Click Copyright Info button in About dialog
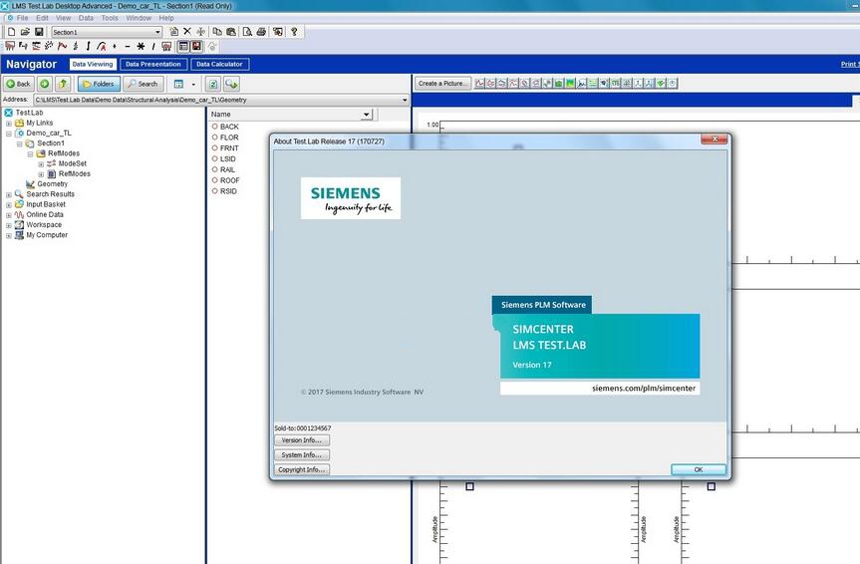860x564 pixels. 302,470
